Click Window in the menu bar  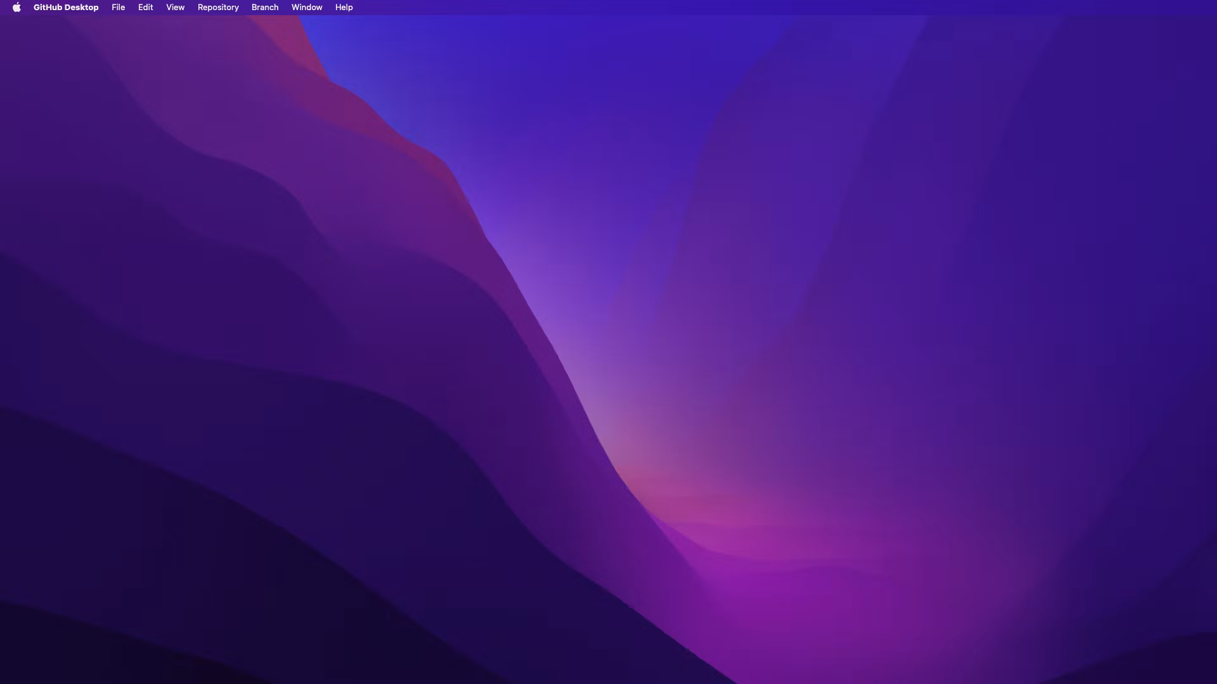[x=306, y=7]
